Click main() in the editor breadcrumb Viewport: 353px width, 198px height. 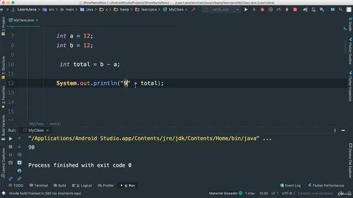click(x=55, y=124)
